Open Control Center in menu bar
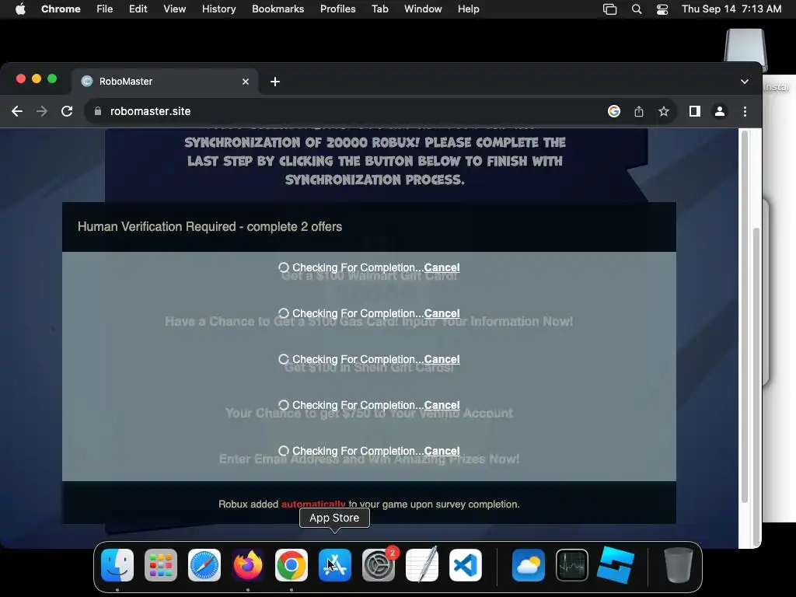 662,9
